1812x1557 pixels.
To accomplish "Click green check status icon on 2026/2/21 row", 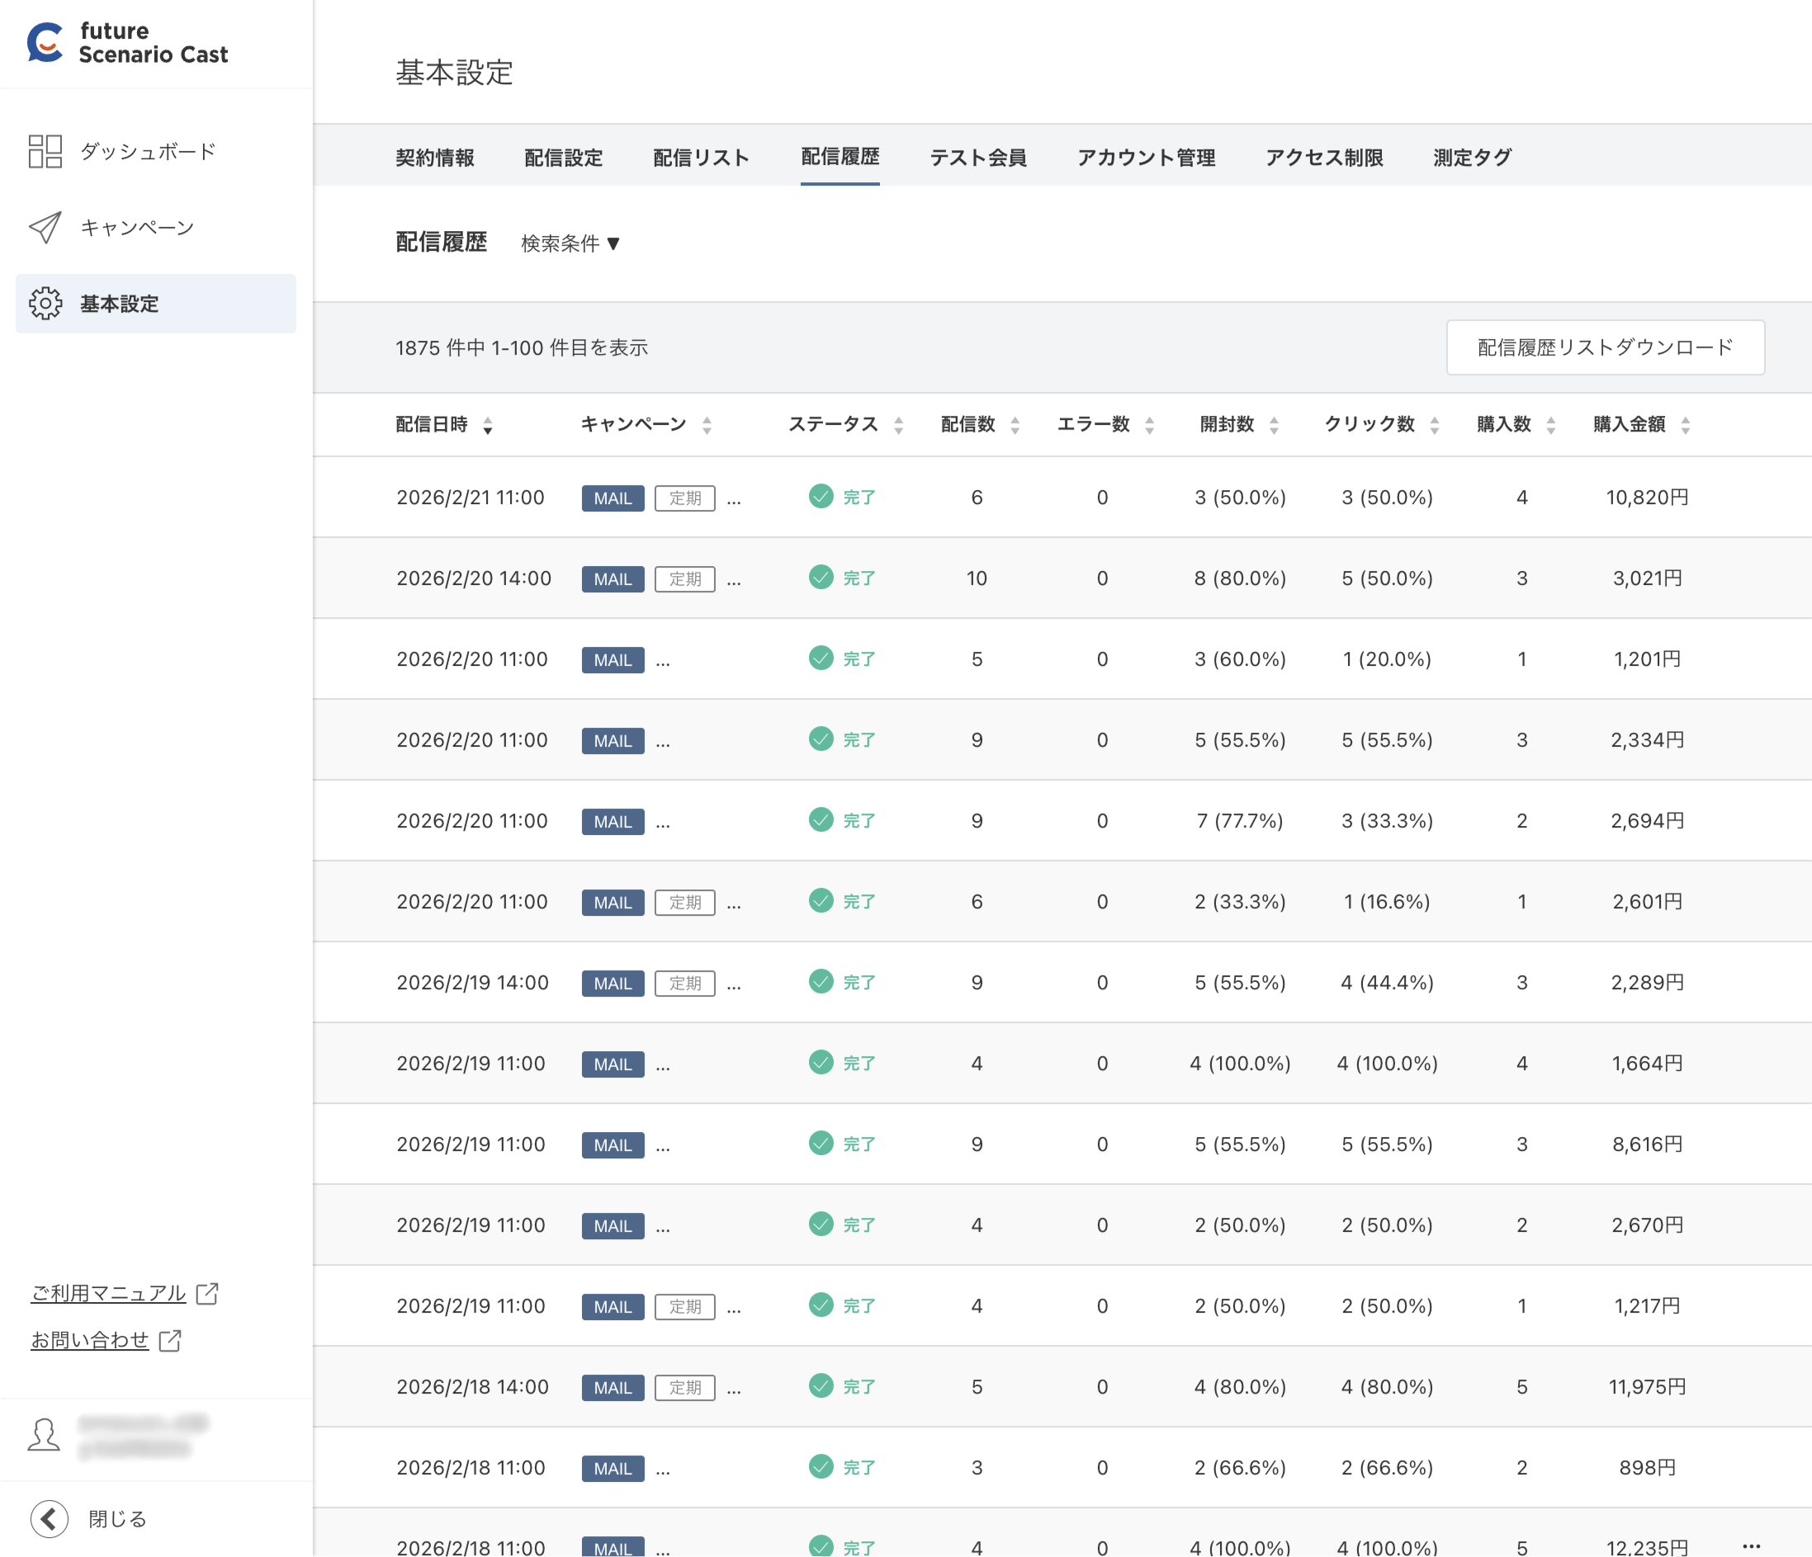I will click(821, 497).
